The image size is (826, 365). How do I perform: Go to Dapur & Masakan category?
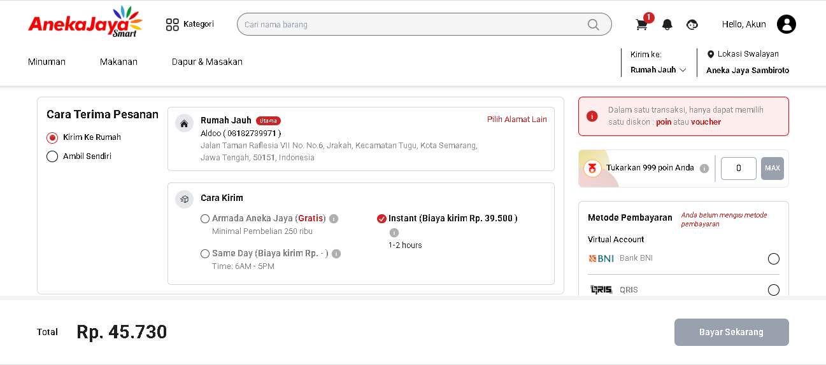(207, 62)
